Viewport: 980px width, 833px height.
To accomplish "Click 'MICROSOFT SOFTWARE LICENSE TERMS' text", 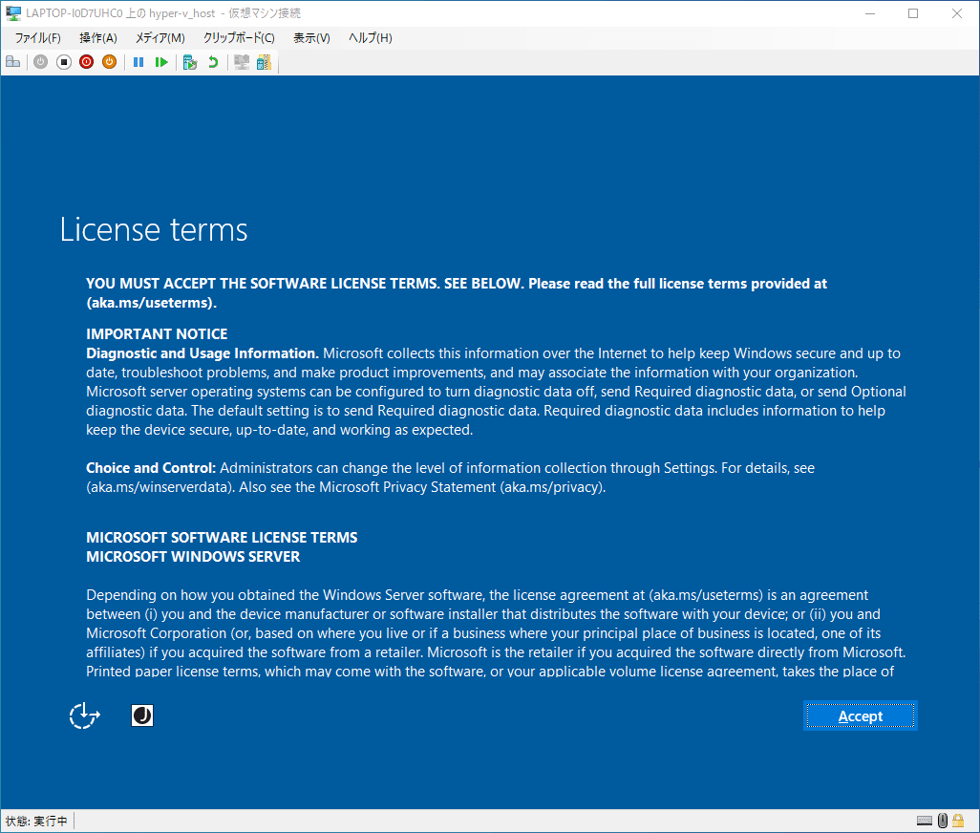I will coord(222,538).
